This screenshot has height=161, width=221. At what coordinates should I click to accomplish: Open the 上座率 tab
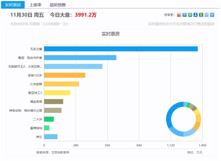tap(35, 4)
